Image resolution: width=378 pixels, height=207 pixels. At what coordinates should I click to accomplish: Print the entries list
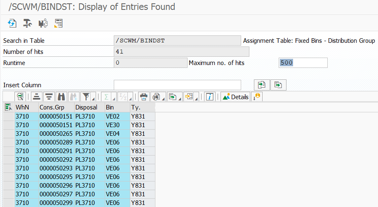144,97
